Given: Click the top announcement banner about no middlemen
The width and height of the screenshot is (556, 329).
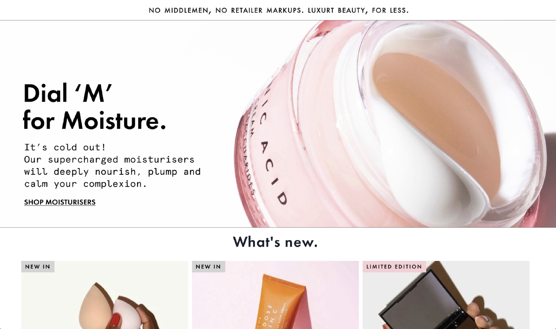Looking at the screenshot, I should coord(279,10).
